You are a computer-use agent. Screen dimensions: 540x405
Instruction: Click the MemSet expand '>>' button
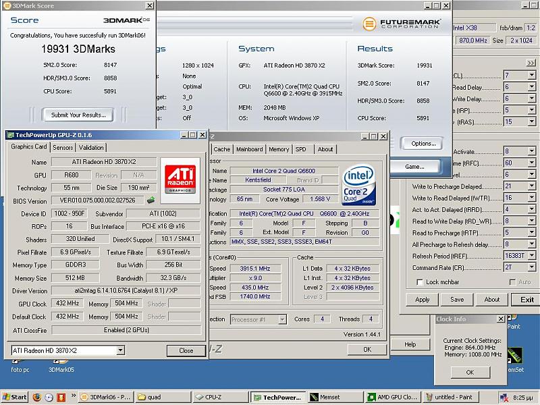531,63
